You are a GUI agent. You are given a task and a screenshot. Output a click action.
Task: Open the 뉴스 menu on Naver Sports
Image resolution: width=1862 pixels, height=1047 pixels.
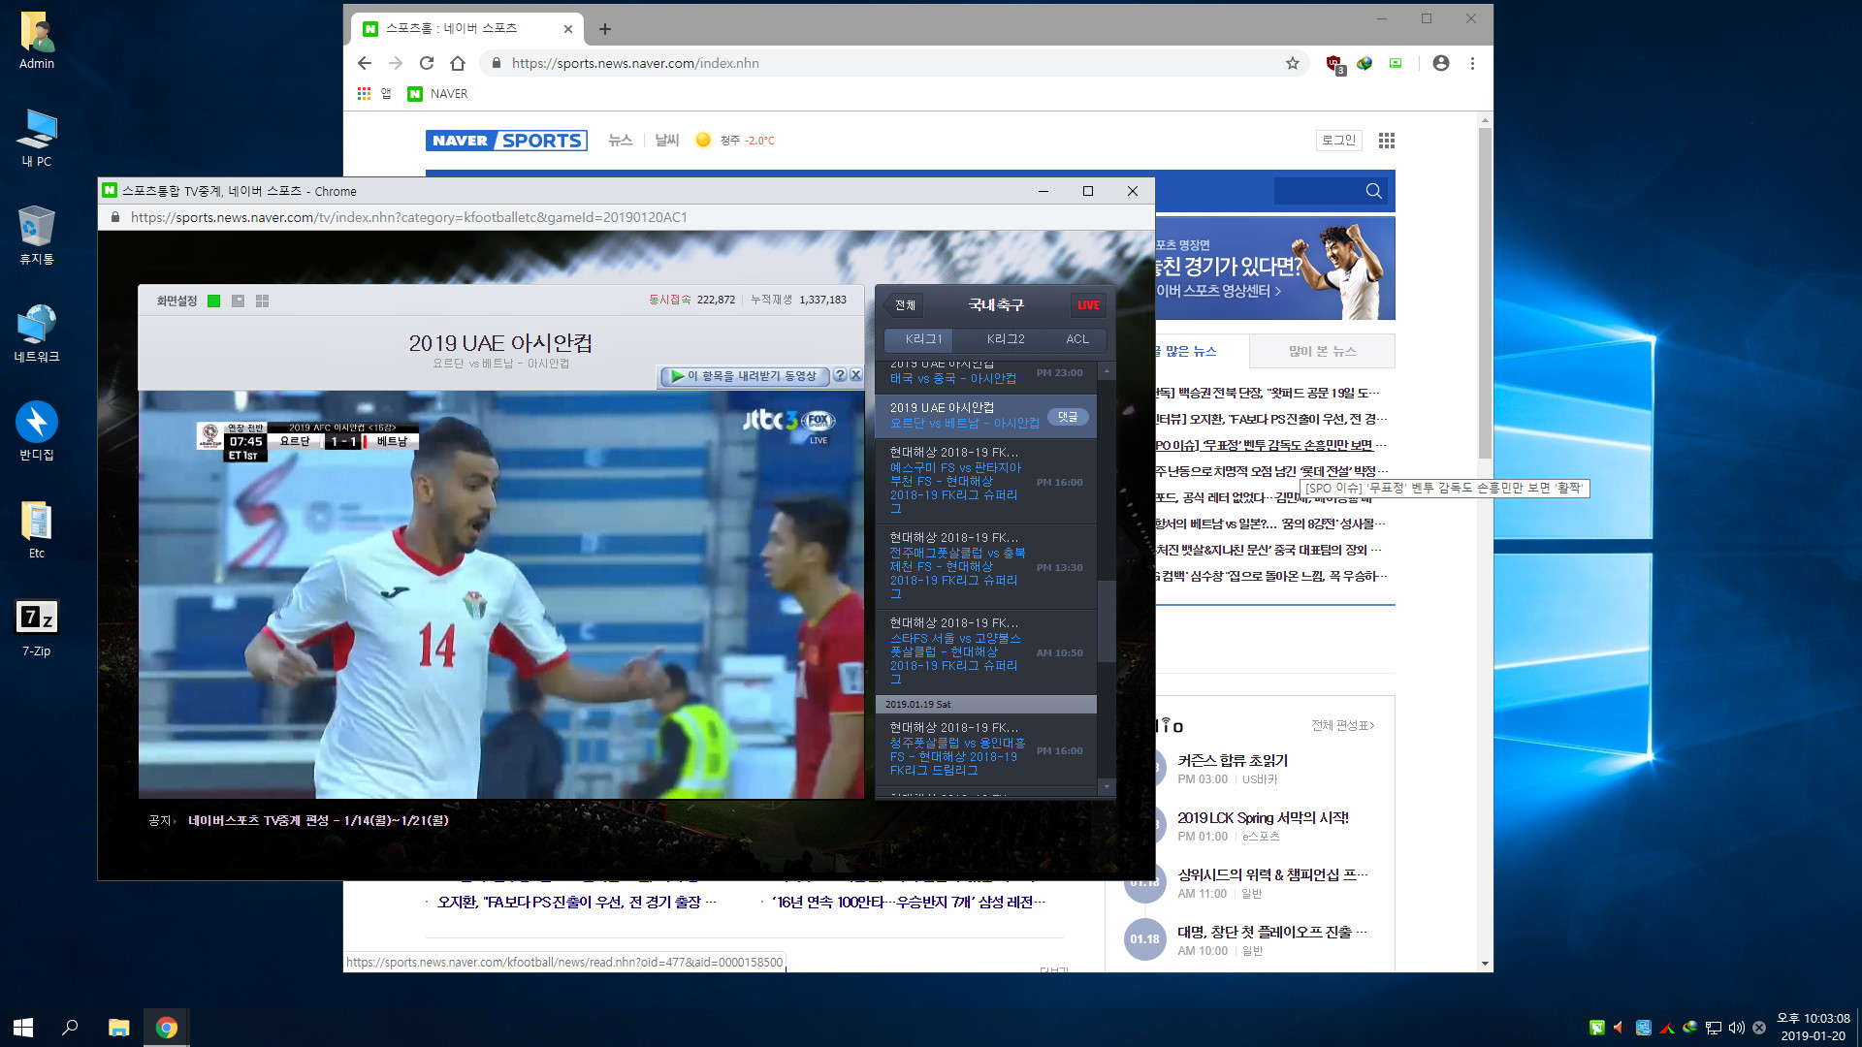[x=621, y=141]
